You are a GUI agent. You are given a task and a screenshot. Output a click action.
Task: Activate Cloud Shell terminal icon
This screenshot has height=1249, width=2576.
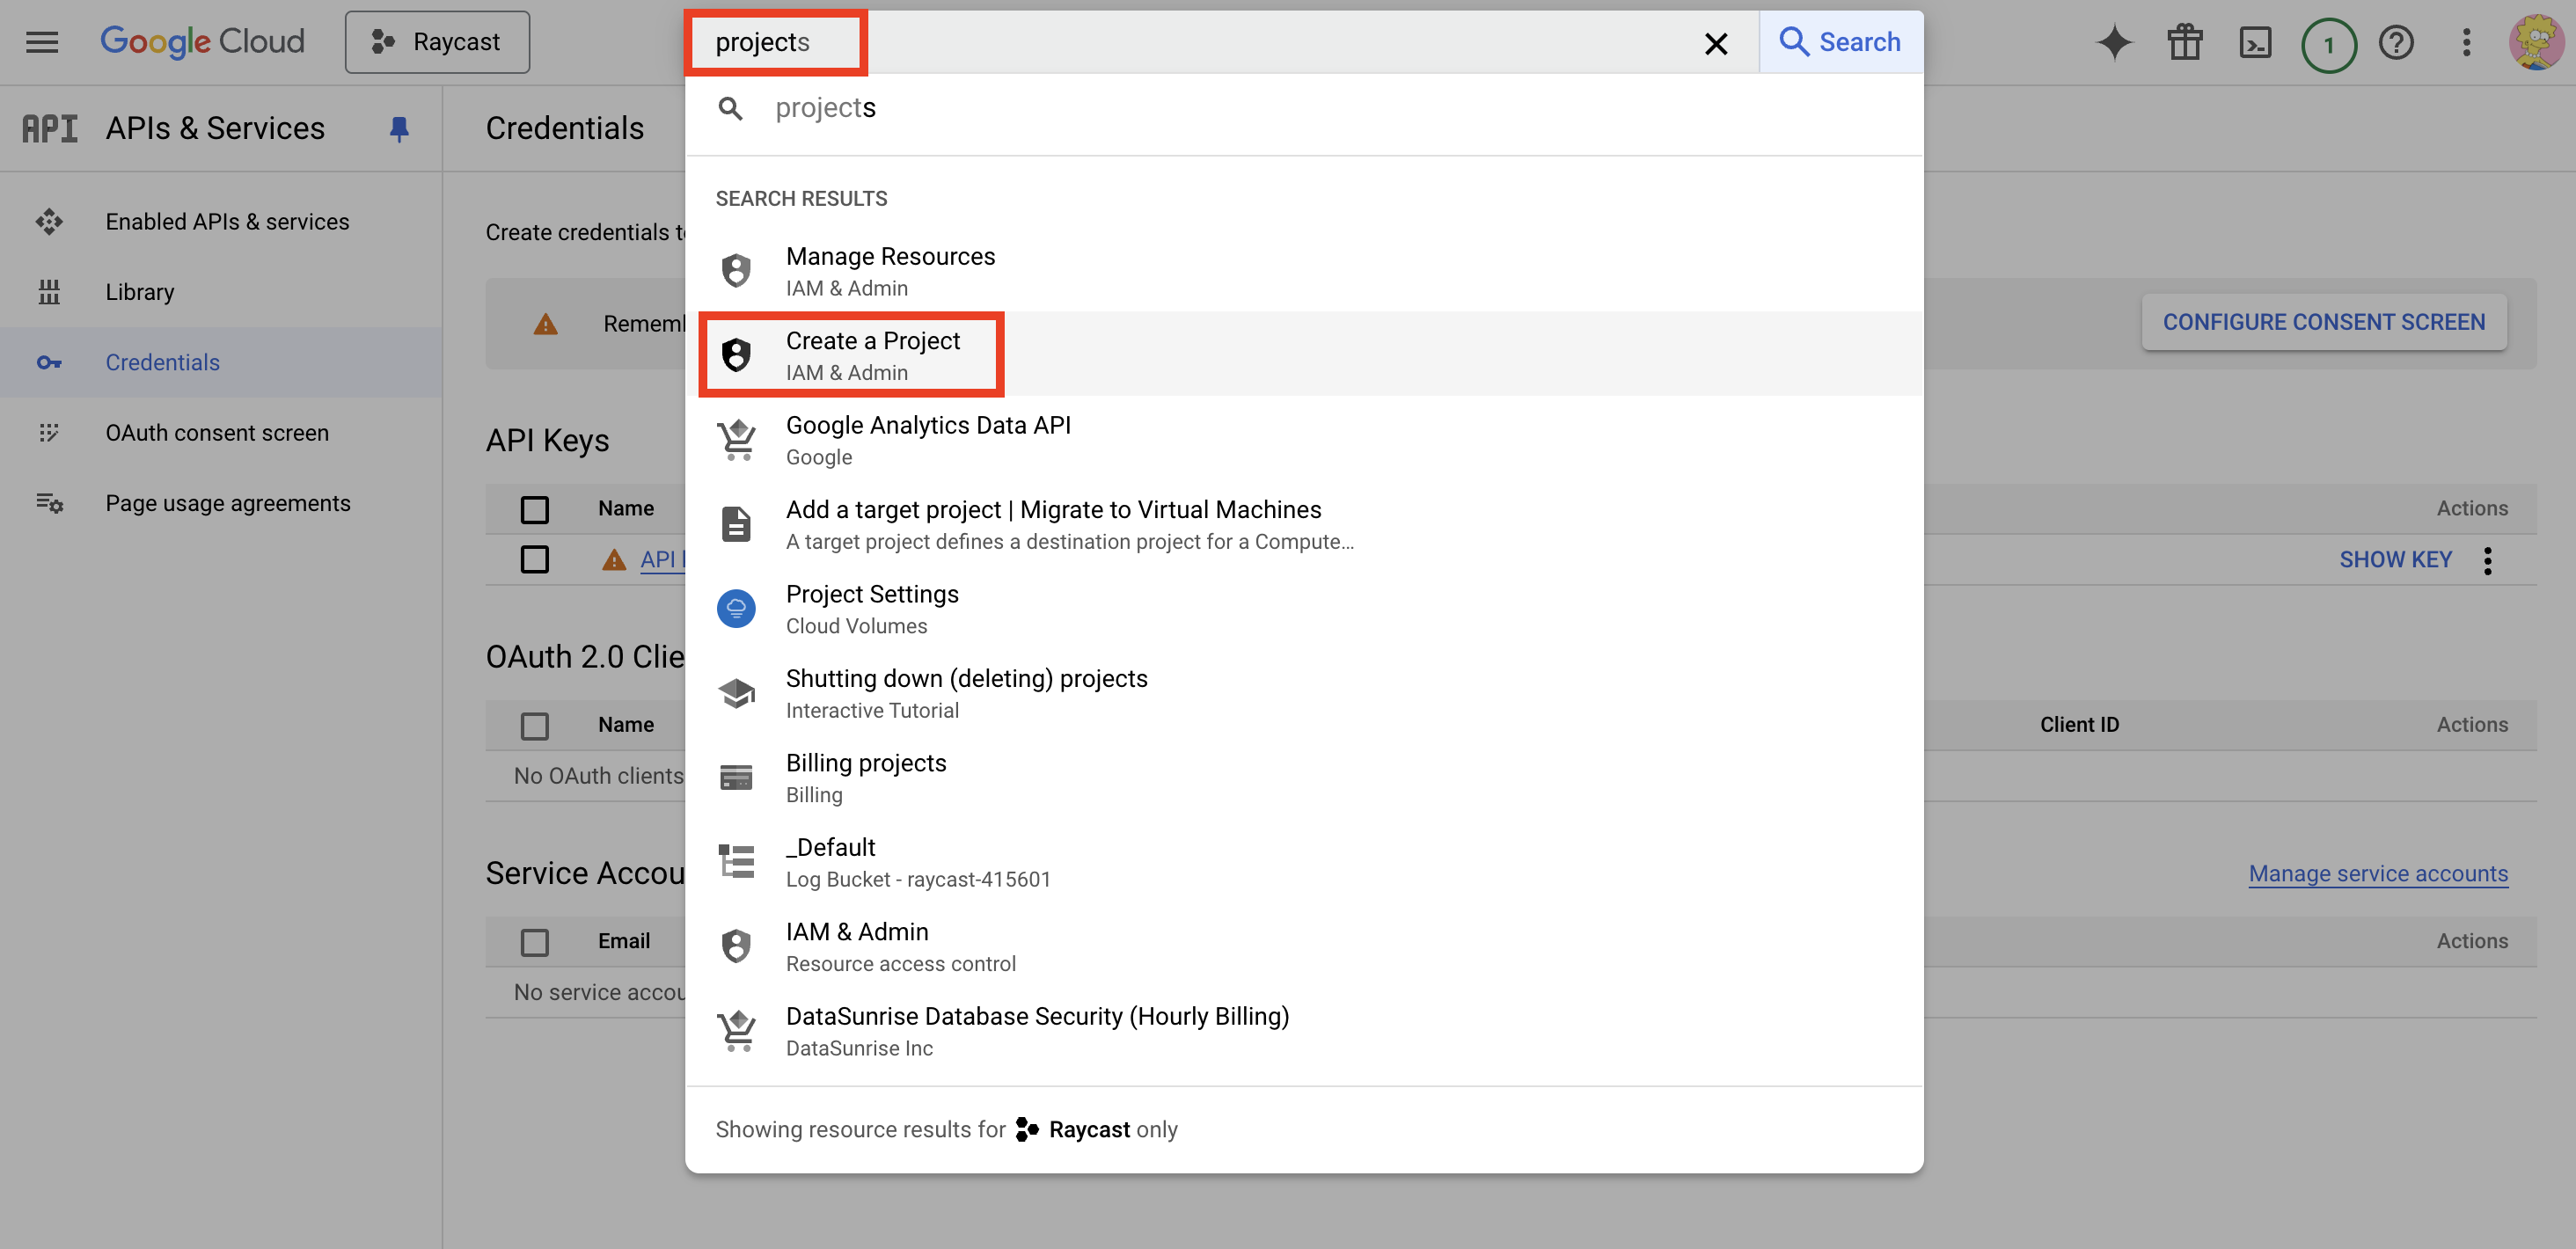(x=2255, y=42)
